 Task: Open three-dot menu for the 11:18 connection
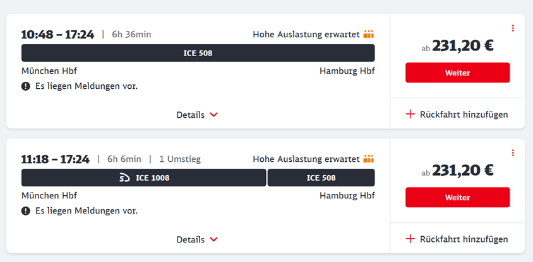(513, 153)
